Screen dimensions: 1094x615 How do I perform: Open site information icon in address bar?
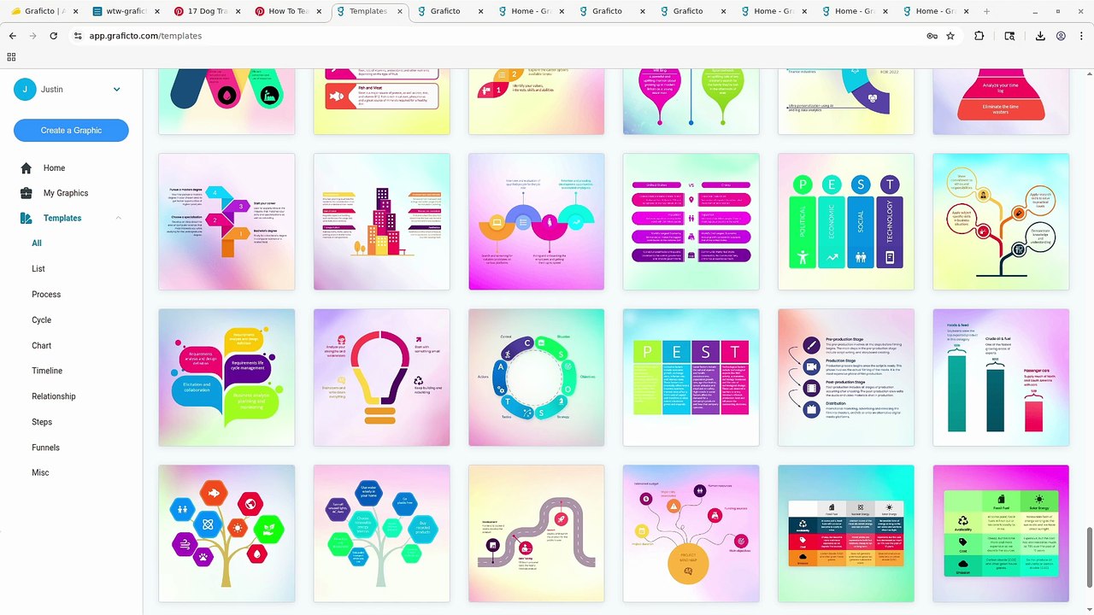[x=78, y=36]
